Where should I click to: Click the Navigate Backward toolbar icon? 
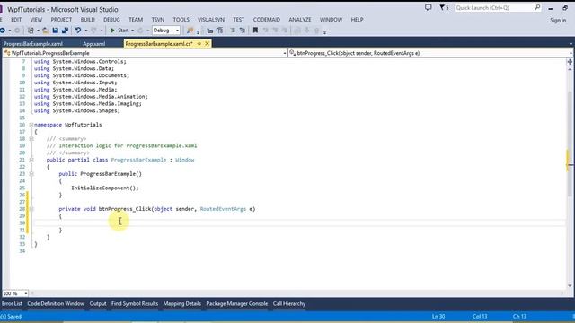click(2, 31)
